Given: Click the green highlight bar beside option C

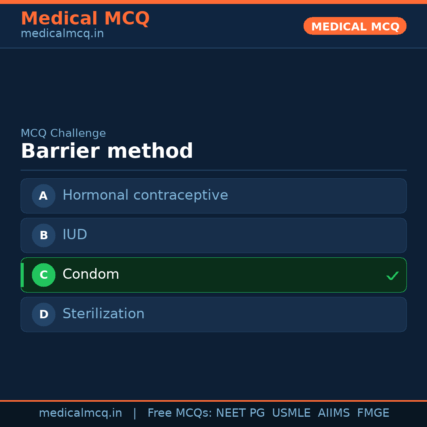Looking at the screenshot, I should (22, 275).
